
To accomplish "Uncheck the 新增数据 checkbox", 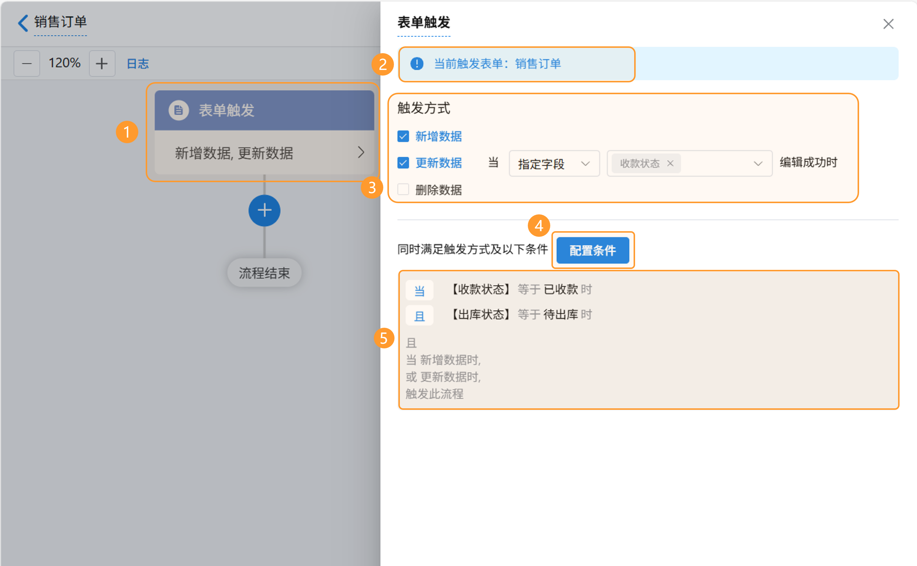I will pos(403,136).
